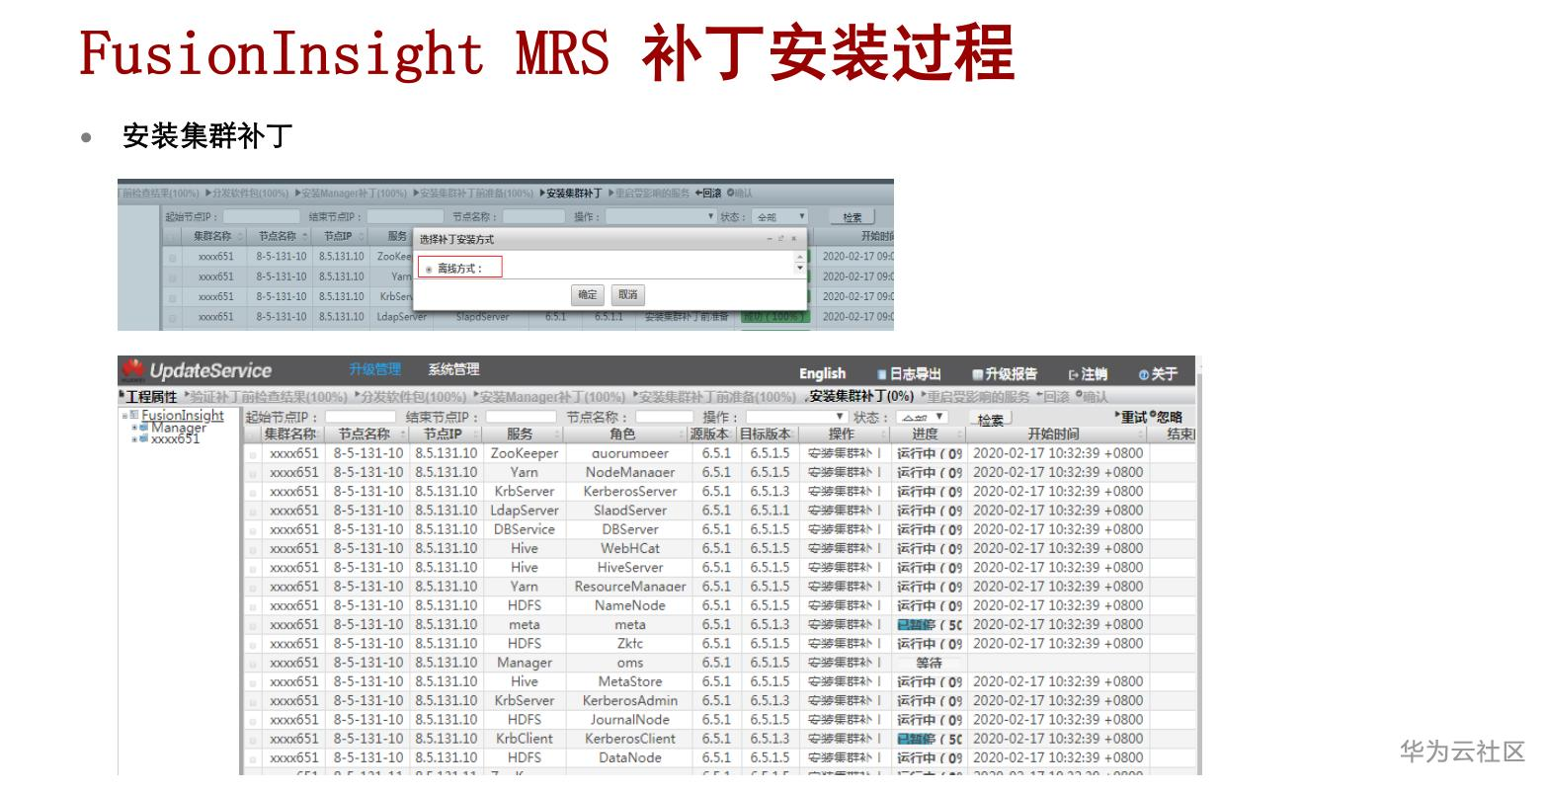This screenshot has height=791, width=1545.
Task: Click green 100% progress bar in LdapServer row
Action: (775, 317)
